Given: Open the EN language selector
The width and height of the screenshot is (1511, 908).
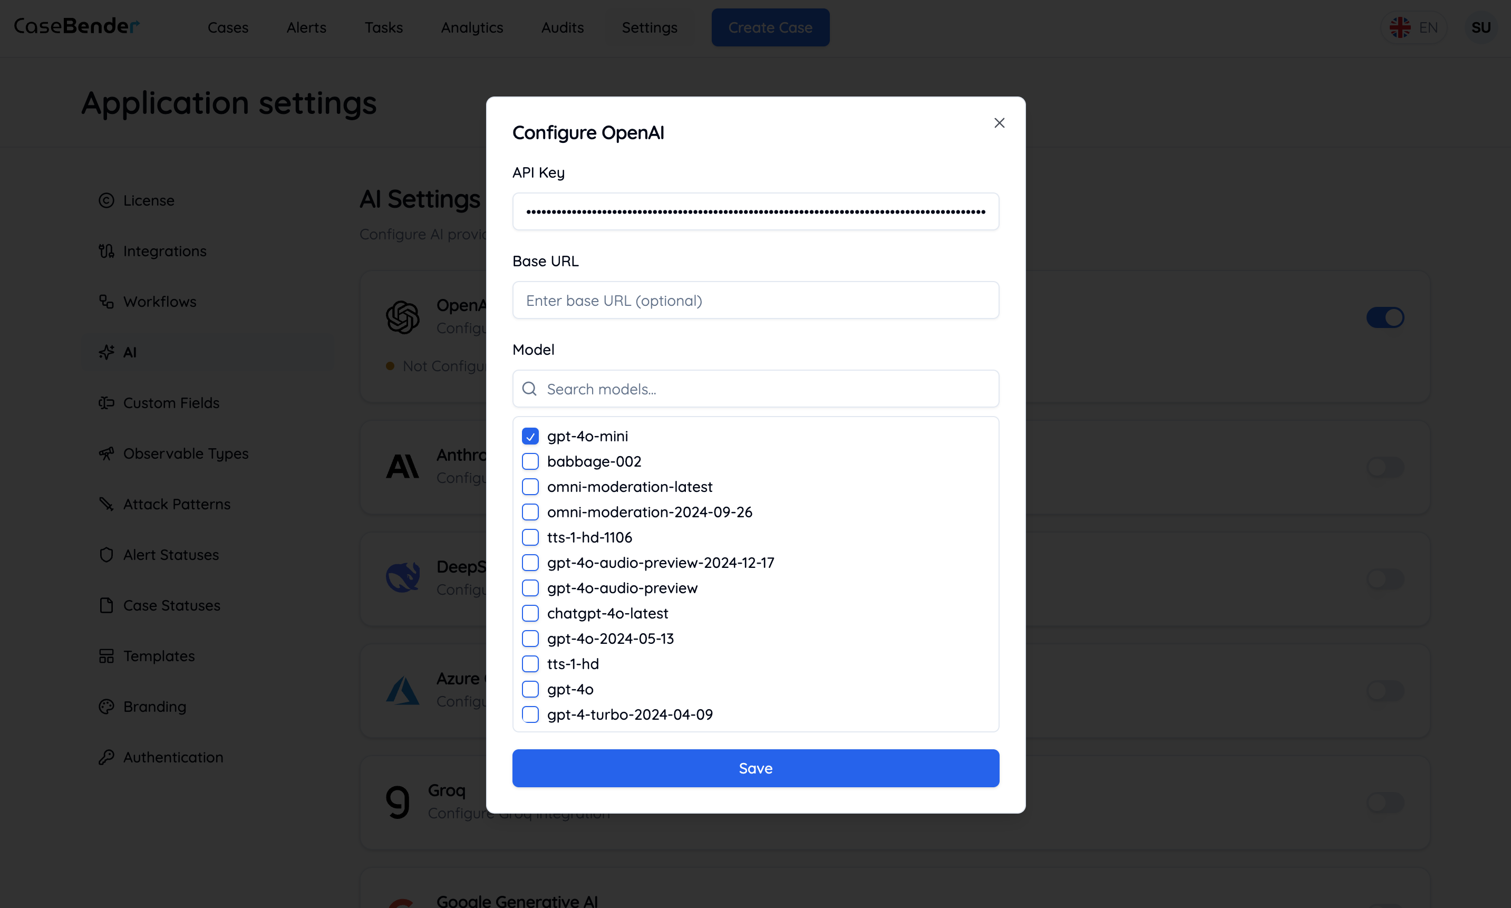Looking at the screenshot, I should coord(1414,27).
